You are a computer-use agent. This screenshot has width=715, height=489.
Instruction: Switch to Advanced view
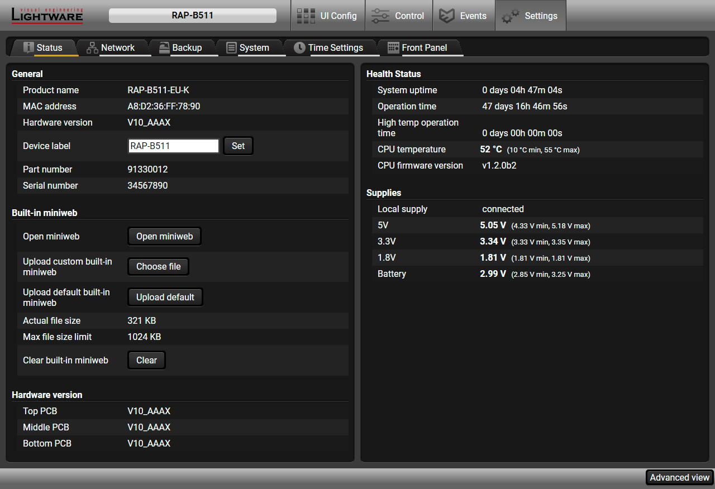click(679, 477)
